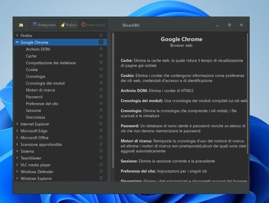Select the Sincronizza tree item
Screen dimensions: 269x203
(x=36, y=117)
